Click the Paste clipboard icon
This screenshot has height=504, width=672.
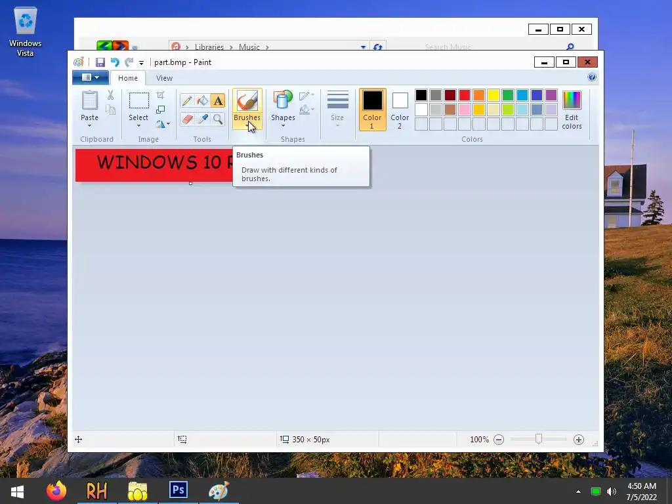click(89, 100)
